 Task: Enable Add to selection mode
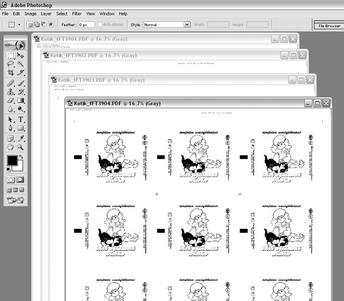tap(37, 25)
